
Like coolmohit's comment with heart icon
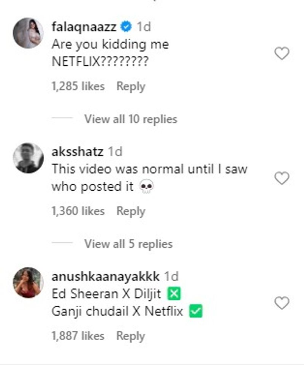click(x=282, y=179)
